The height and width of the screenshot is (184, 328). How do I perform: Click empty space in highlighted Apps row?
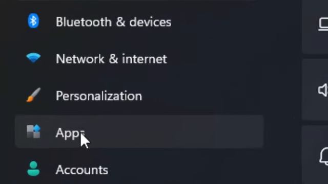point(174,132)
